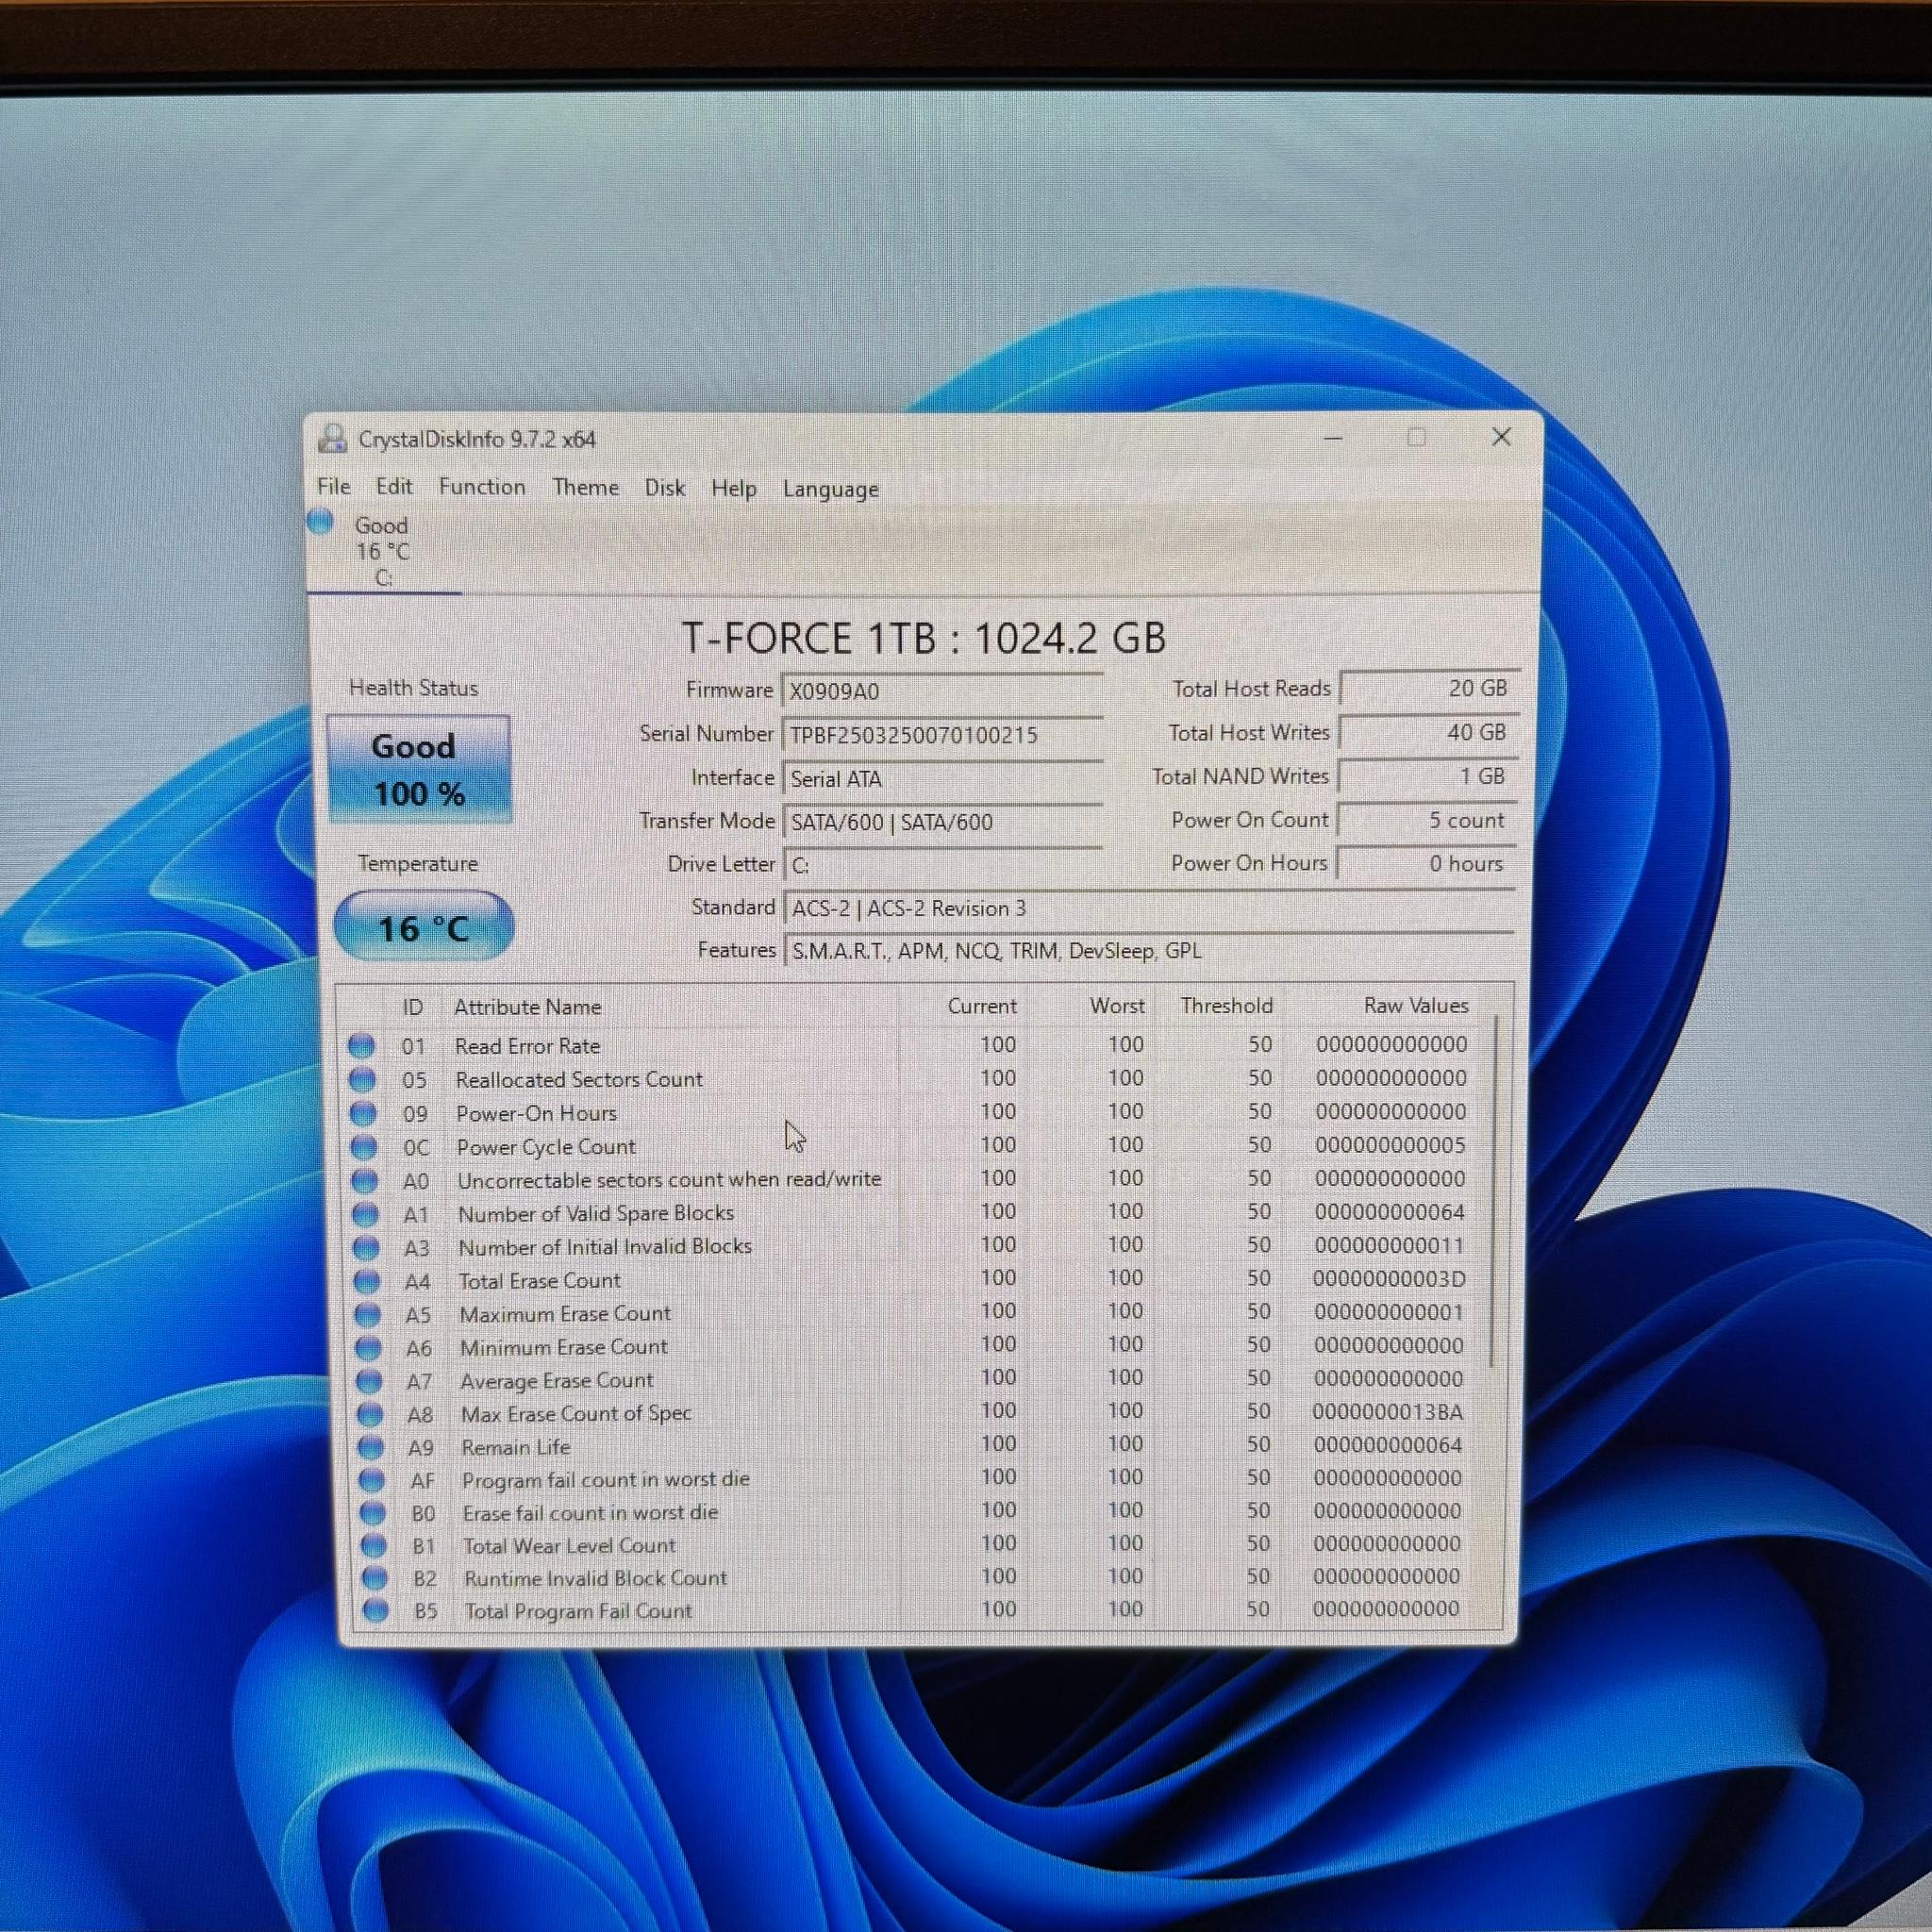Click the Good 100 % health status button

(419, 769)
